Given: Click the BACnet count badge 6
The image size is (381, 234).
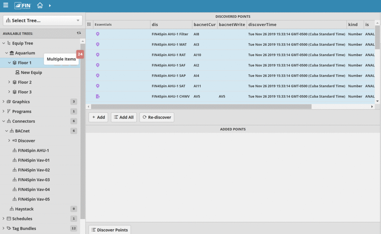Looking at the screenshot, I should (x=74, y=131).
